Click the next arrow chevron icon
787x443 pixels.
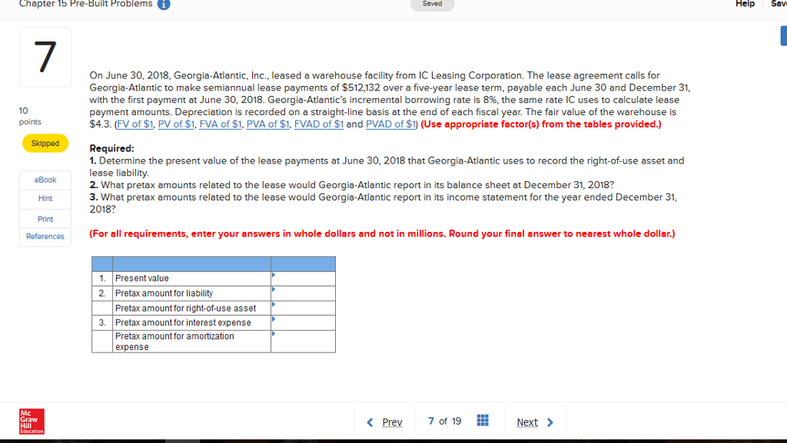(x=550, y=422)
